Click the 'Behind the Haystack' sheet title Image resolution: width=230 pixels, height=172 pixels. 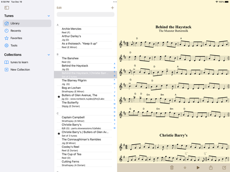coord(173,27)
